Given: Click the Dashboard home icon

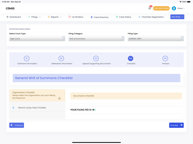Looking at the screenshot, I should 7,17.
